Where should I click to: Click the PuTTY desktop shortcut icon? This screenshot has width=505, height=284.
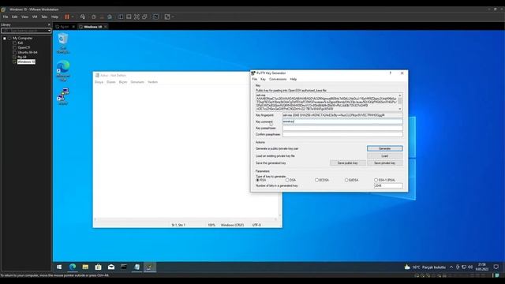pos(63,96)
